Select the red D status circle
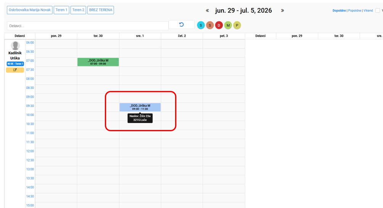 click(219, 25)
